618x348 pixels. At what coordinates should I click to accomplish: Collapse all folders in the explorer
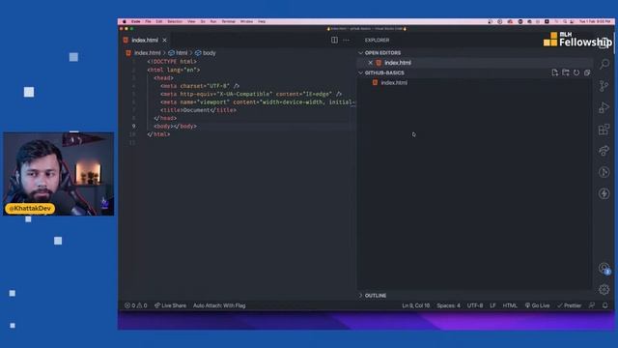point(587,72)
